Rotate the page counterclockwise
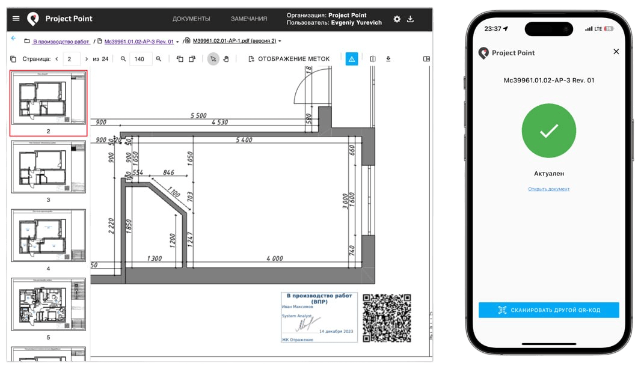The height and width of the screenshot is (369, 638). [x=180, y=59]
